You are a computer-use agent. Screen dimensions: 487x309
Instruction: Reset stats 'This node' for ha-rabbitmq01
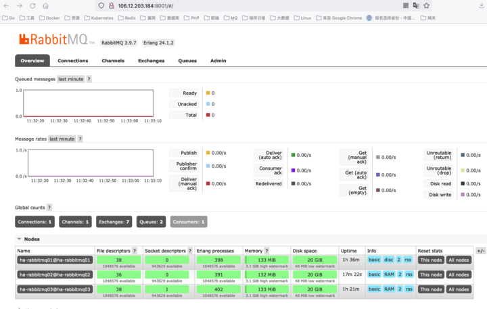pyautogui.click(x=431, y=260)
